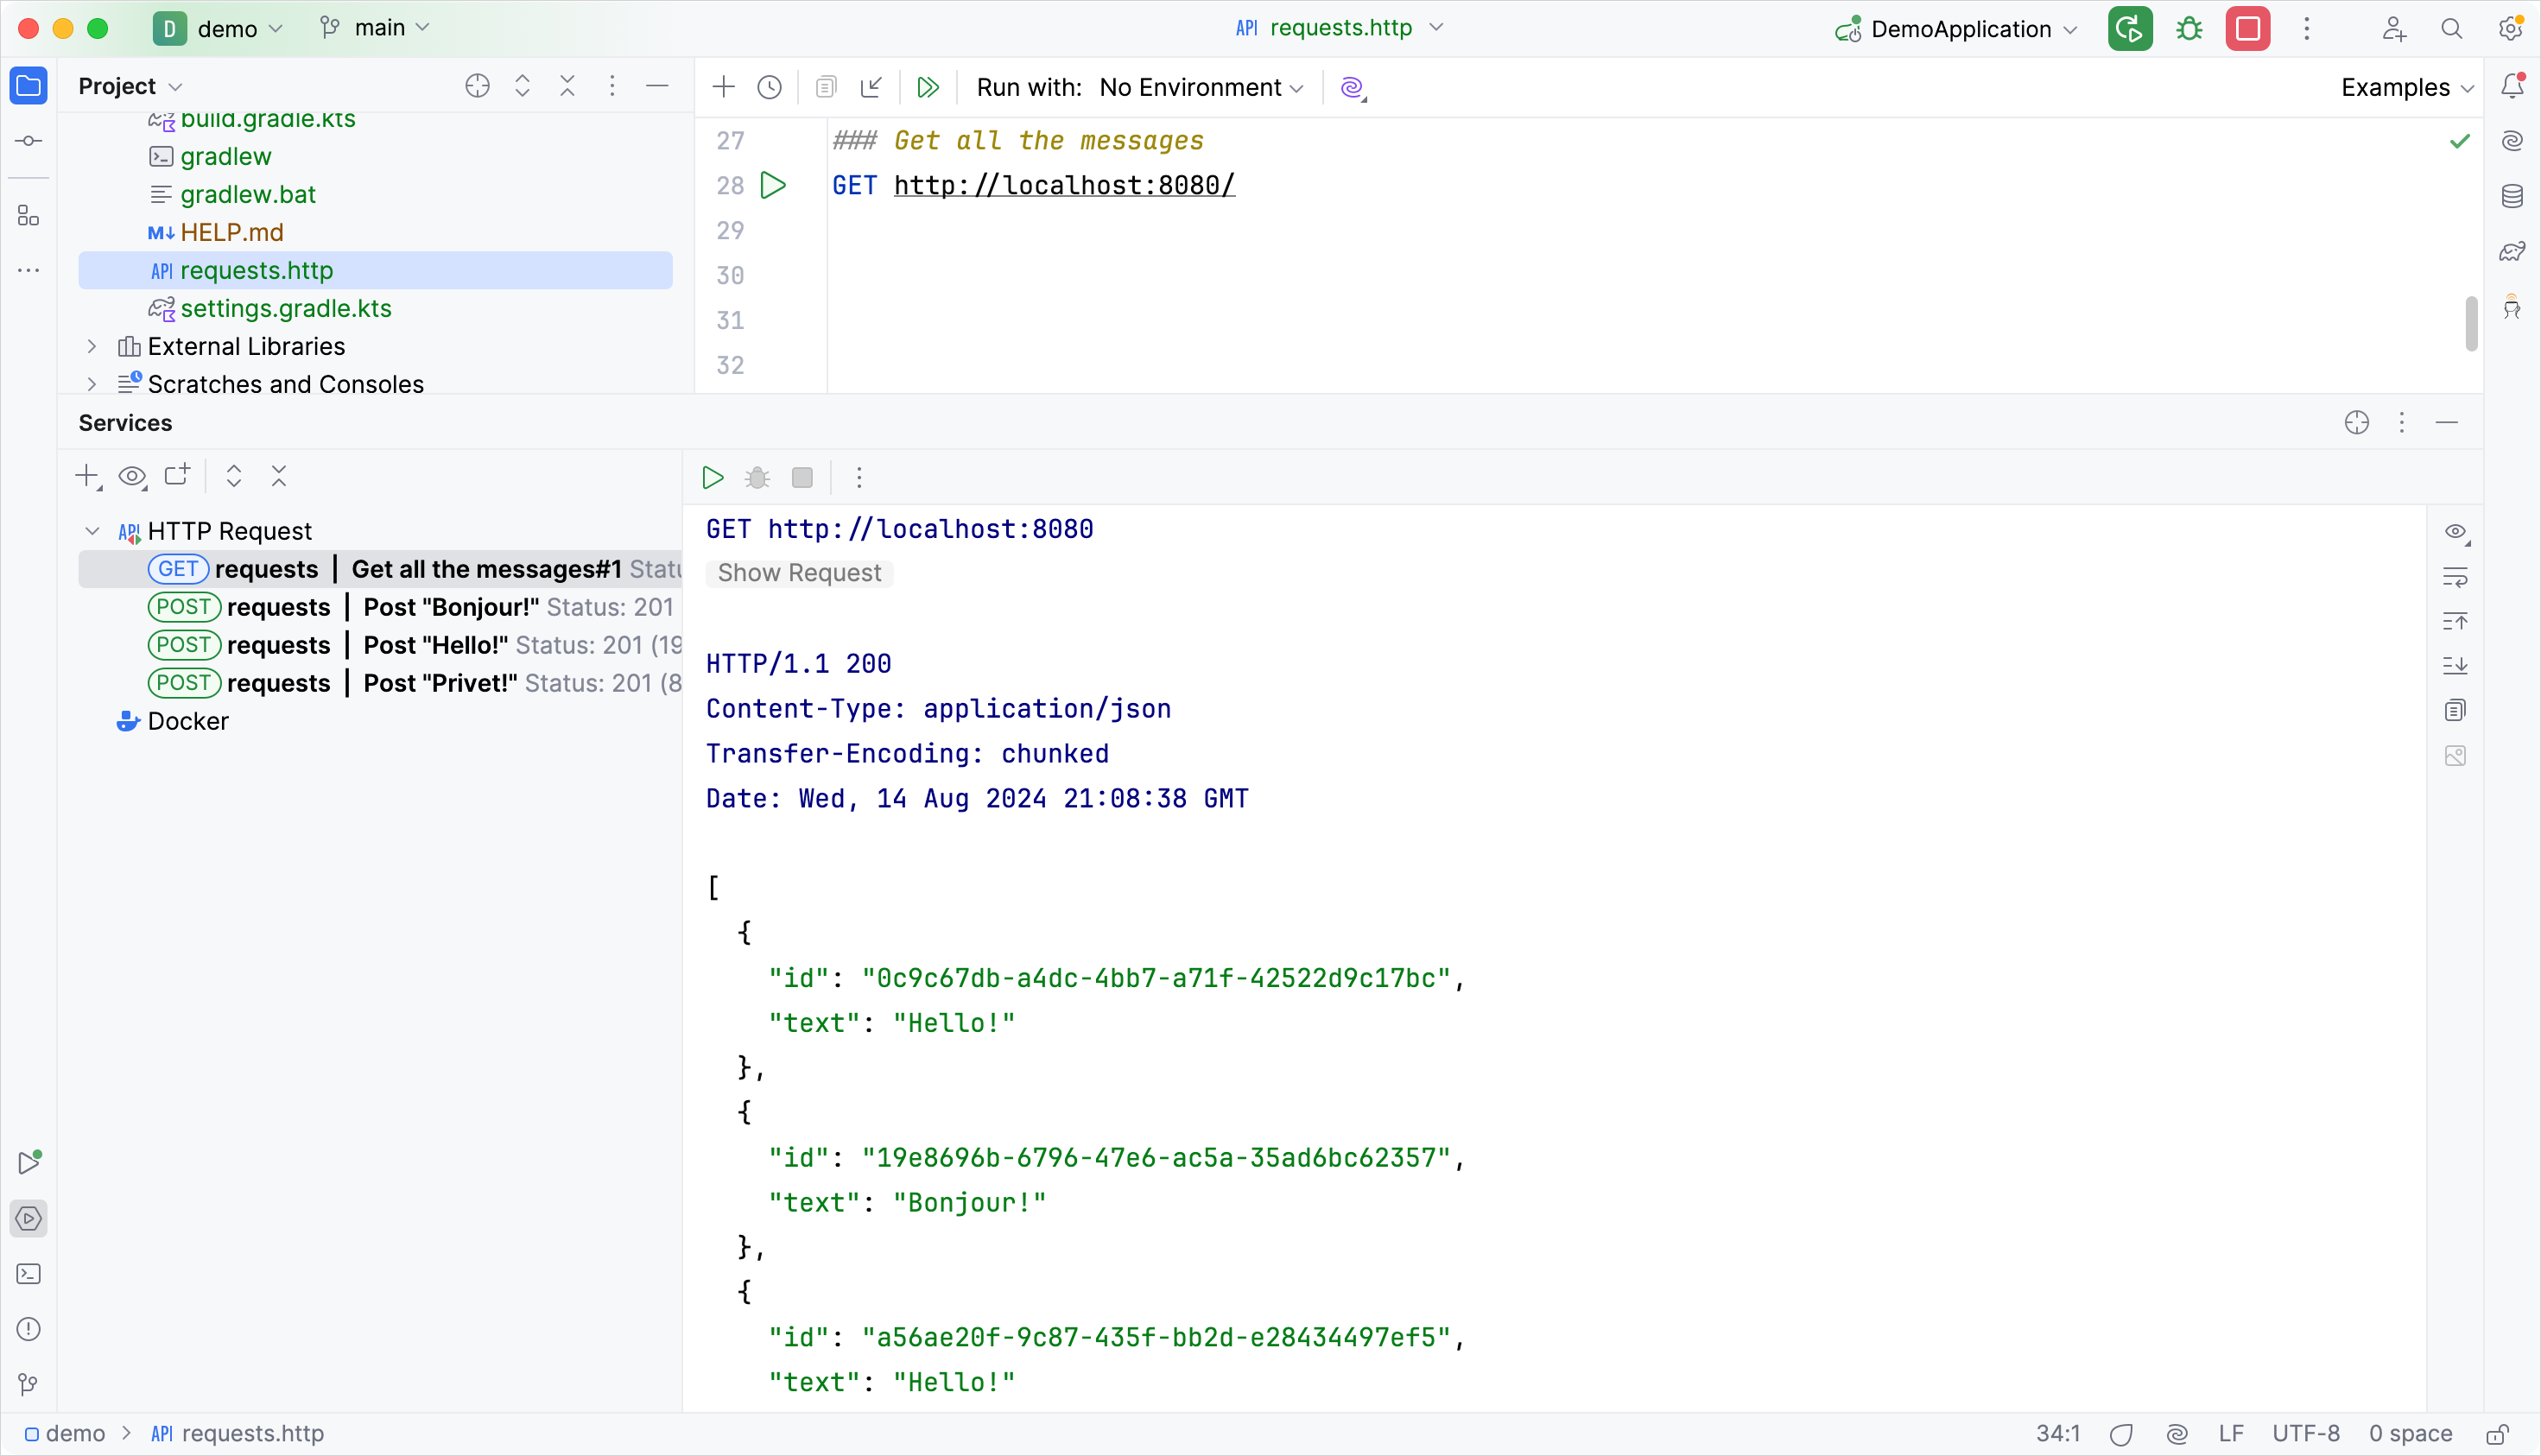Viewport: 2541px width, 1456px height.
Task: Add service in Services toolbar
Action: [x=88, y=476]
